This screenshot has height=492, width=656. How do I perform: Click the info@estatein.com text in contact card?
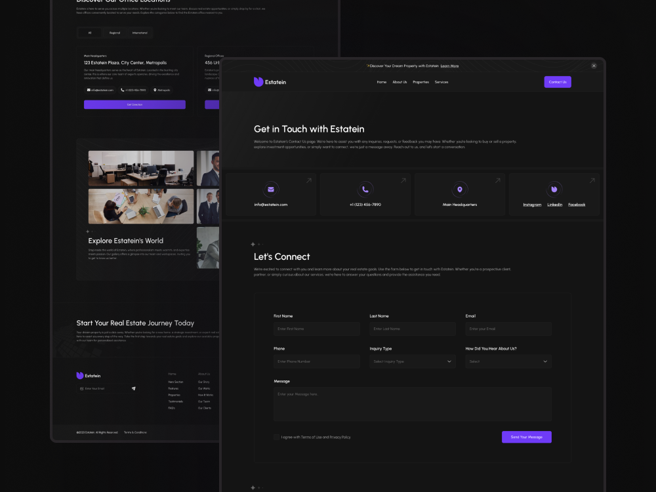click(271, 205)
